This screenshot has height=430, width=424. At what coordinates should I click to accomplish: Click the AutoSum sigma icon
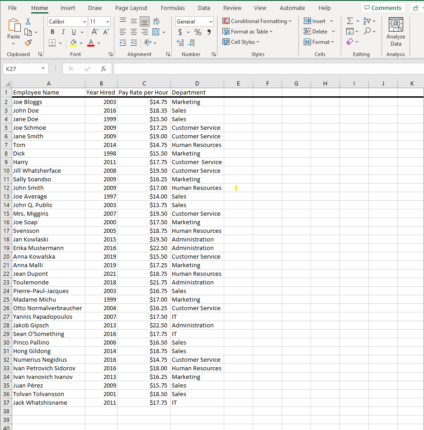point(349,21)
